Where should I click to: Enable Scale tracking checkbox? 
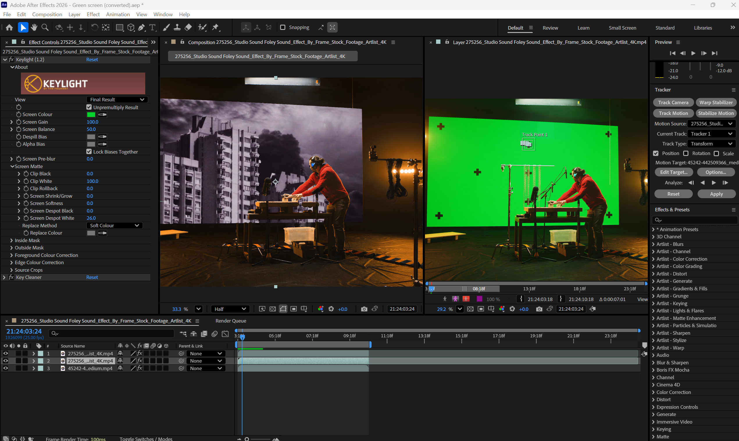point(716,153)
